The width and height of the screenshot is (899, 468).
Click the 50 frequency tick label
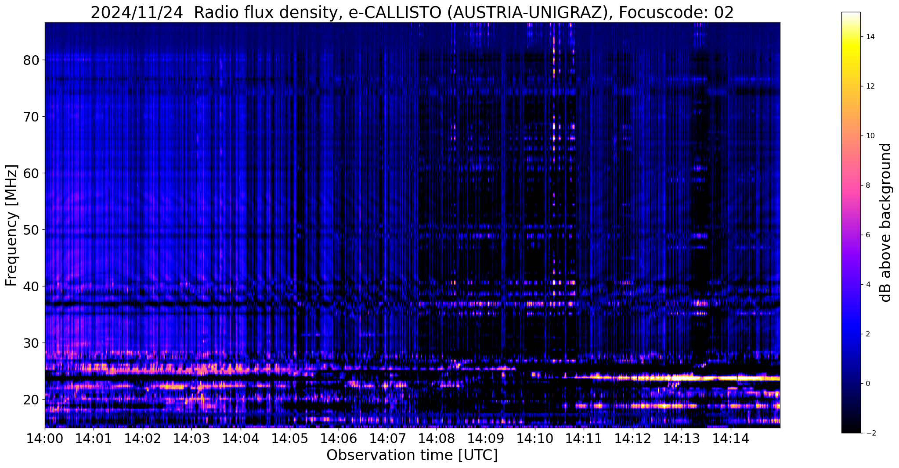[31, 230]
